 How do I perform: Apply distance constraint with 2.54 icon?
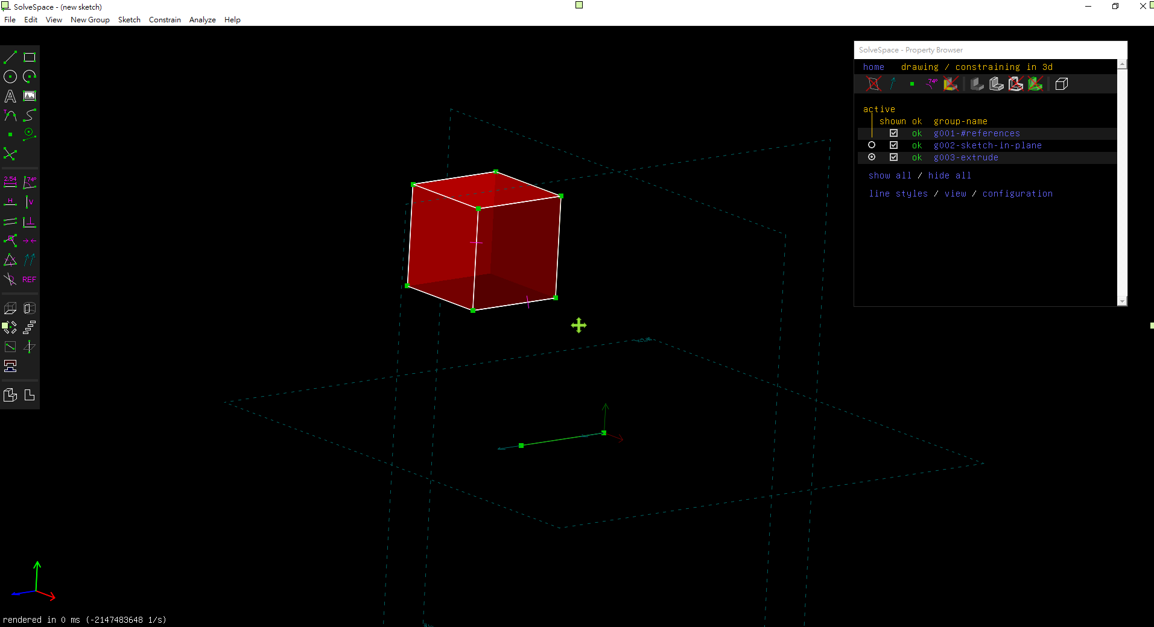click(x=10, y=182)
